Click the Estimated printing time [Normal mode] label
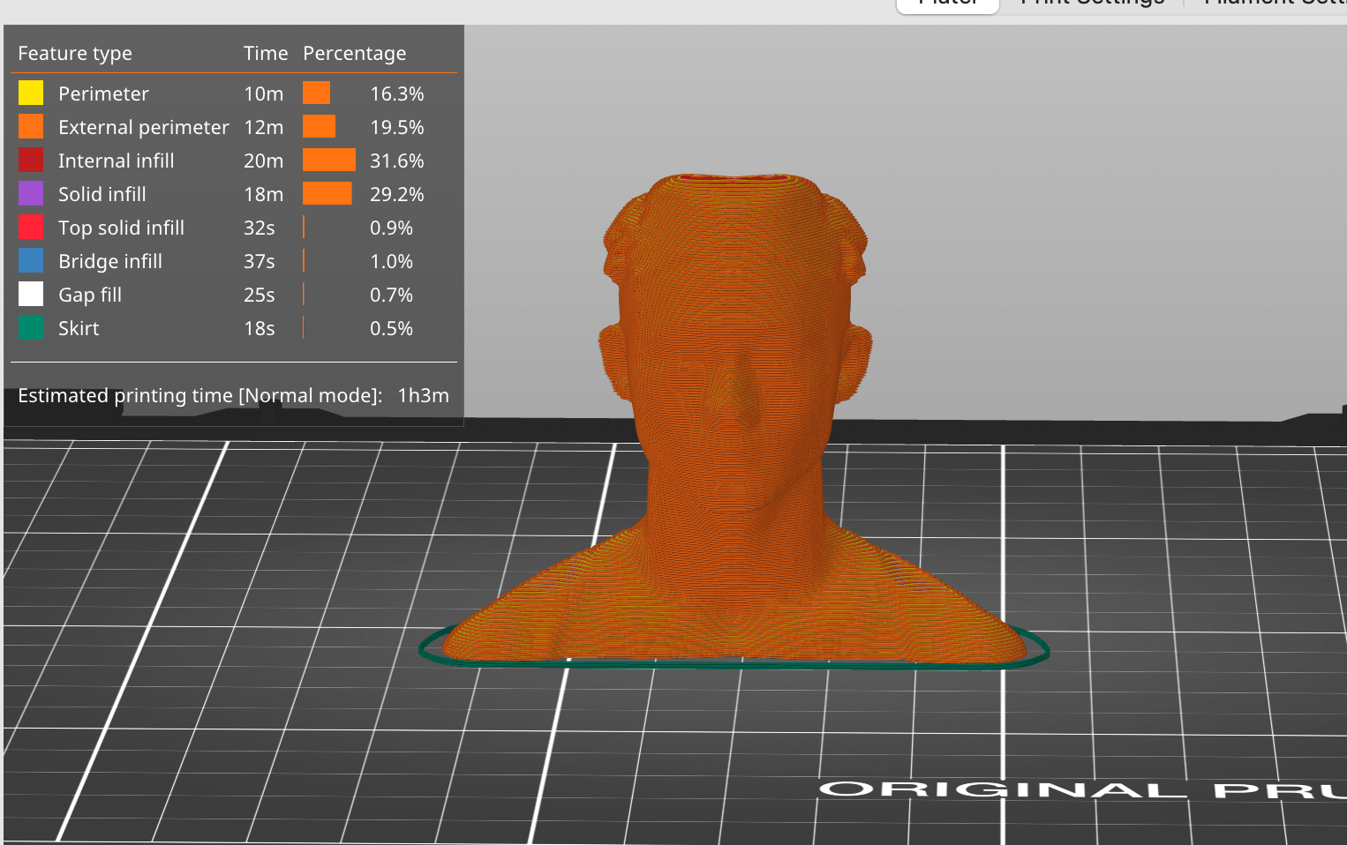This screenshot has height=845, width=1347. point(199,396)
